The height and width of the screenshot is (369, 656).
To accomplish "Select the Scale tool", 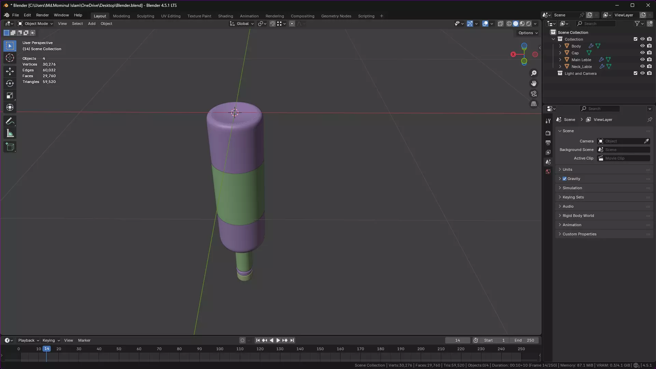I will coord(10,96).
